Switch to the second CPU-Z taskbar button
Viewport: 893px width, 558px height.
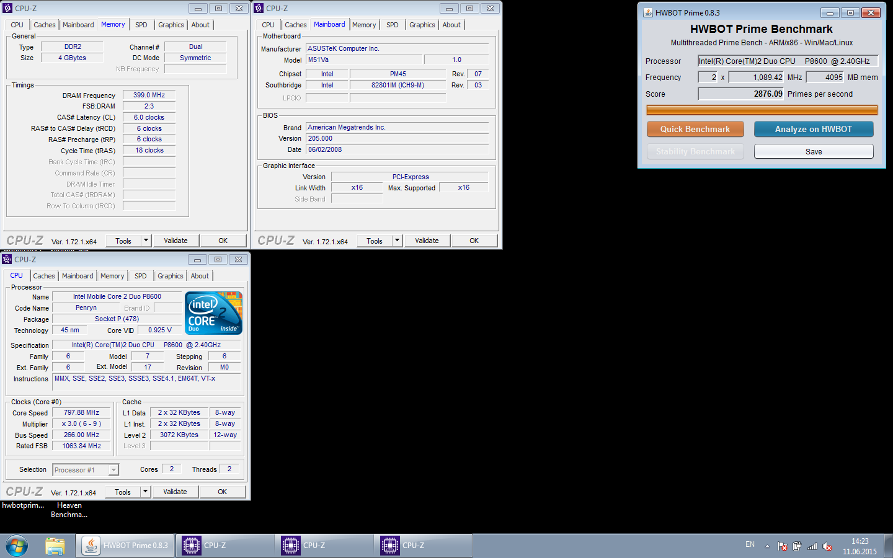(x=324, y=546)
